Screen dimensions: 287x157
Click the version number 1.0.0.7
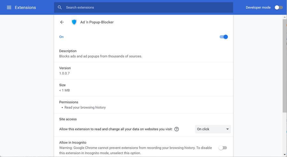64,73
